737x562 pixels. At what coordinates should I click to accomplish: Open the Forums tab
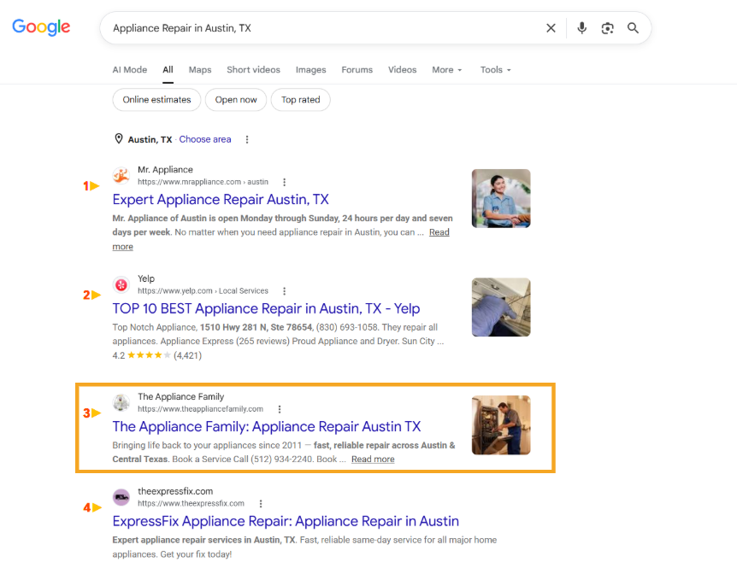pos(357,69)
